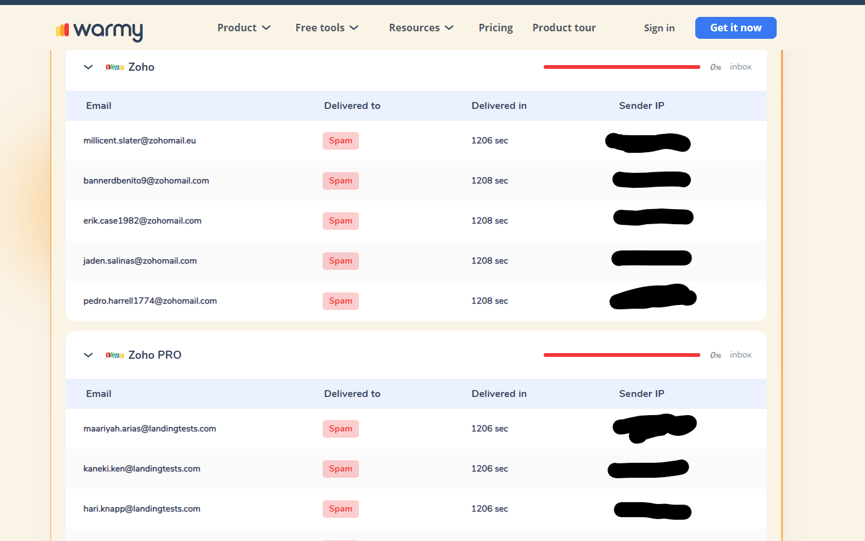
Task: Click the 1208 sec time for jaden.salinas
Action: point(490,261)
